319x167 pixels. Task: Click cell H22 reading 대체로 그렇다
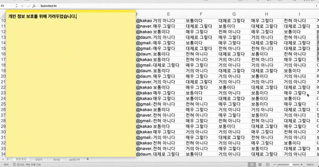pyautogui.click(x=267, y=87)
